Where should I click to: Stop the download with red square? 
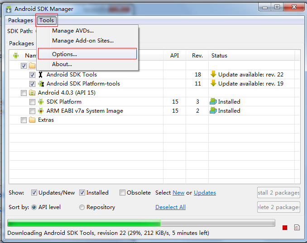click(x=285, y=228)
